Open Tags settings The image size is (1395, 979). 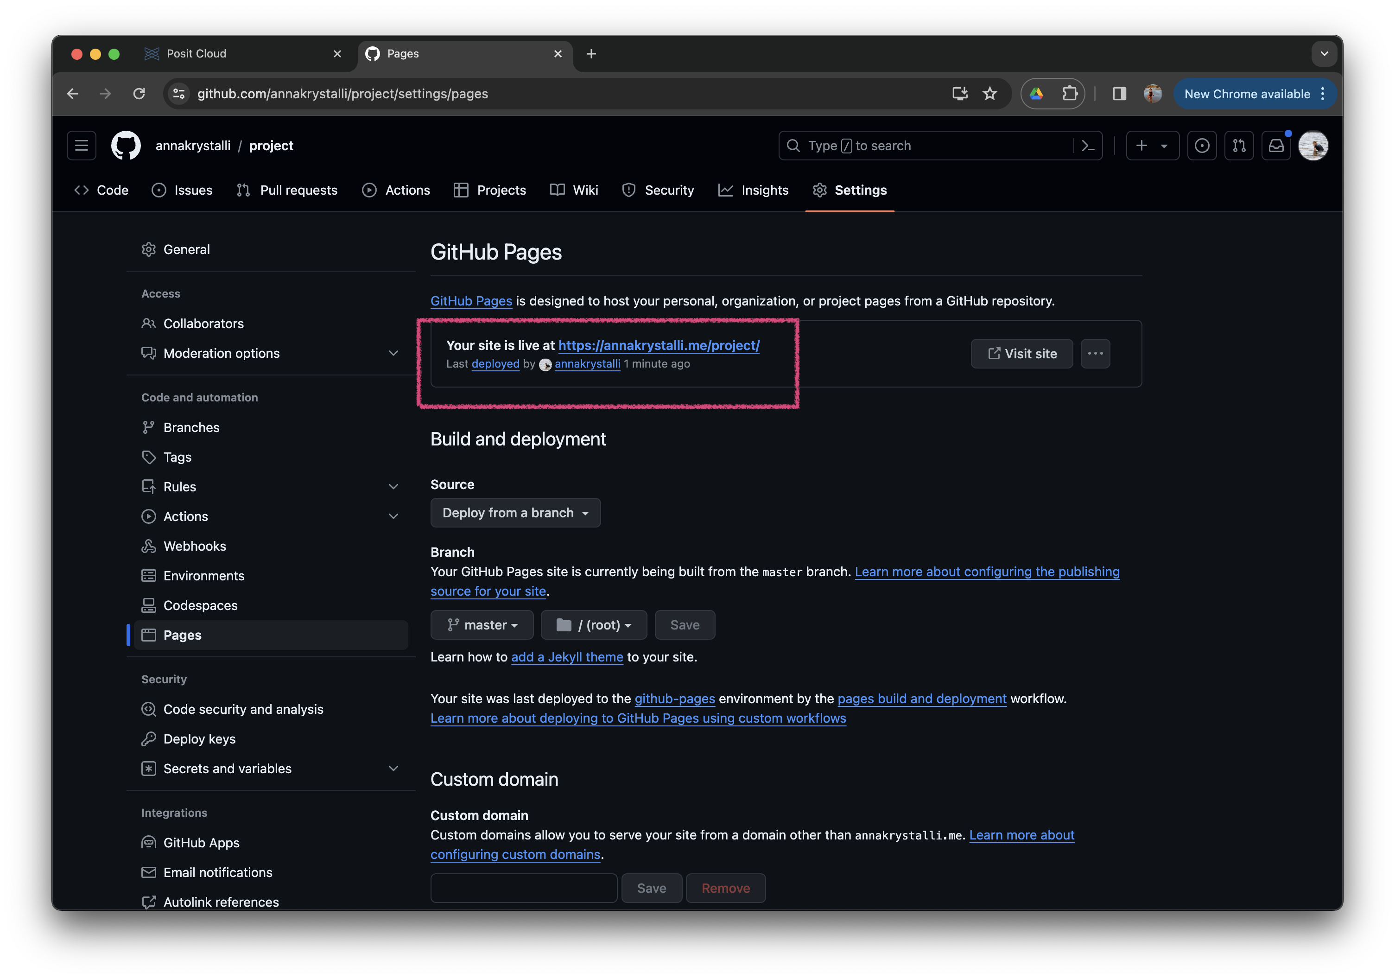coord(270,457)
